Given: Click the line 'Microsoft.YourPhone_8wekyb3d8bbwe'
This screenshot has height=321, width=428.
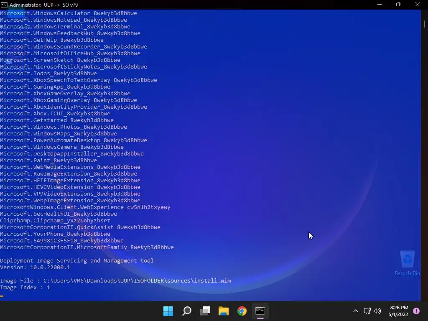Looking at the screenshot, I should click(55, 234).
